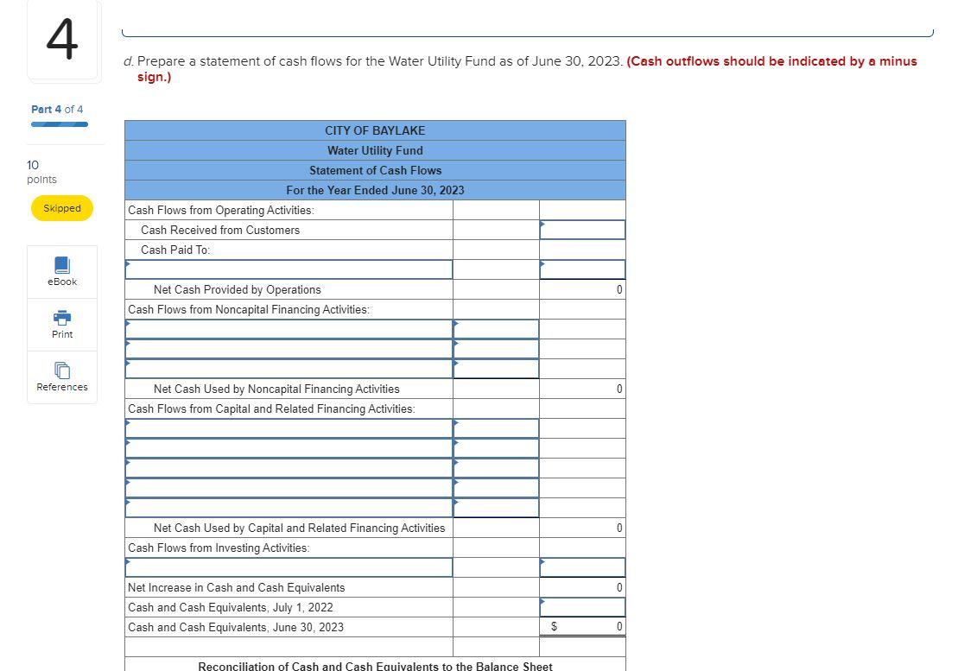Click amount input next to Cash Paid To row
The height and width of the screenshot is (671, 977).
pyautogui.click(x=581, y=269)
